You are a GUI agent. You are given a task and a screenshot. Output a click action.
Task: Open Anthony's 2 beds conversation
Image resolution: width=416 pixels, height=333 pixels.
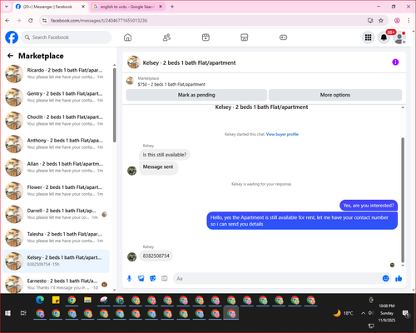coord(57,144)
